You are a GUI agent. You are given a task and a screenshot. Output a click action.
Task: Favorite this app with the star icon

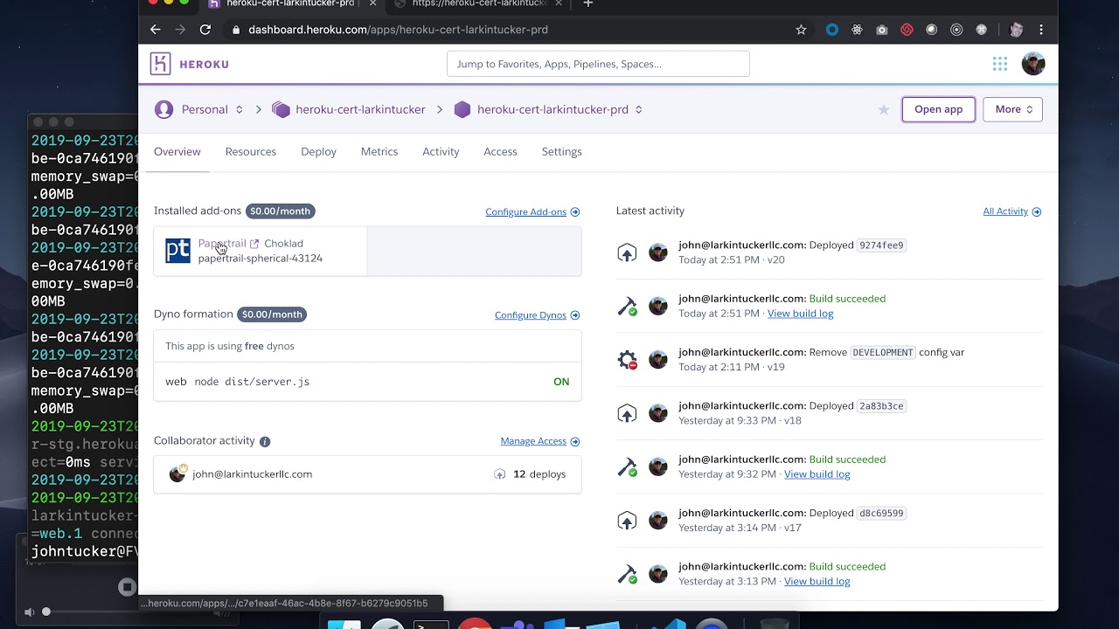[884, 109]
